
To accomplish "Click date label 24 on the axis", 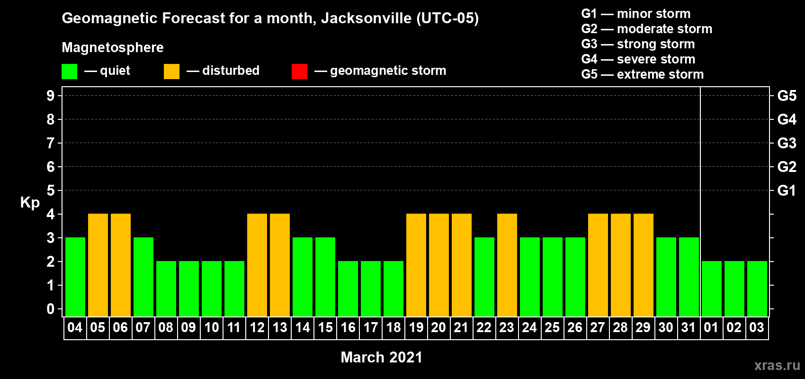I will [529, 328].
